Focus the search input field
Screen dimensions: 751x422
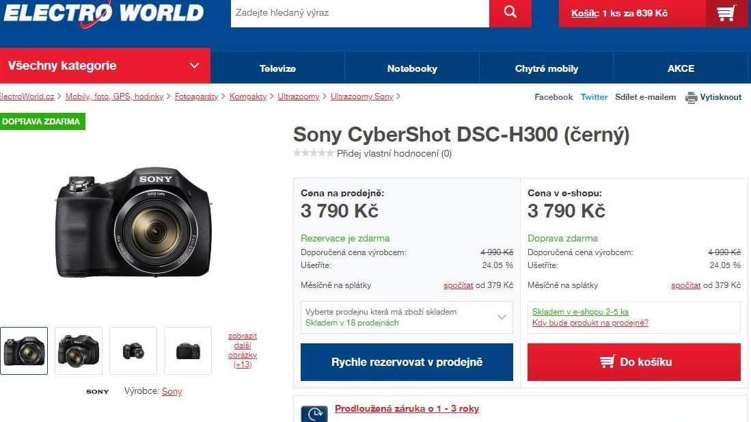coord(359,13)
